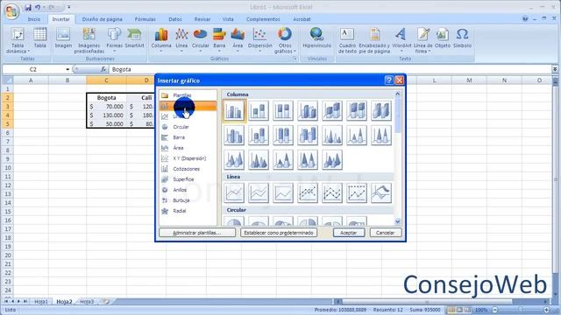Open the Fórmulas ribbon tab
The height and width of the screenshot is (315, 561).
point(145,19)
